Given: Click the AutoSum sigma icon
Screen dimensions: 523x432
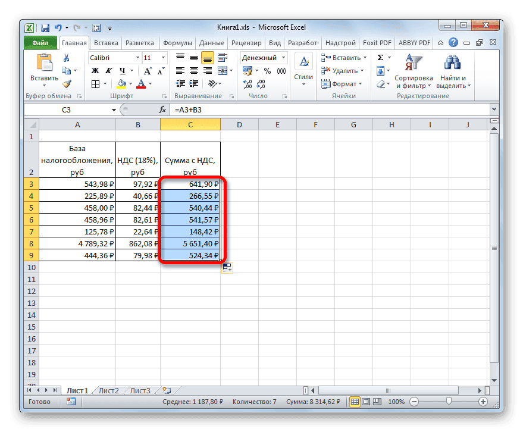Looking at the screenshot, I should (381, 57).
